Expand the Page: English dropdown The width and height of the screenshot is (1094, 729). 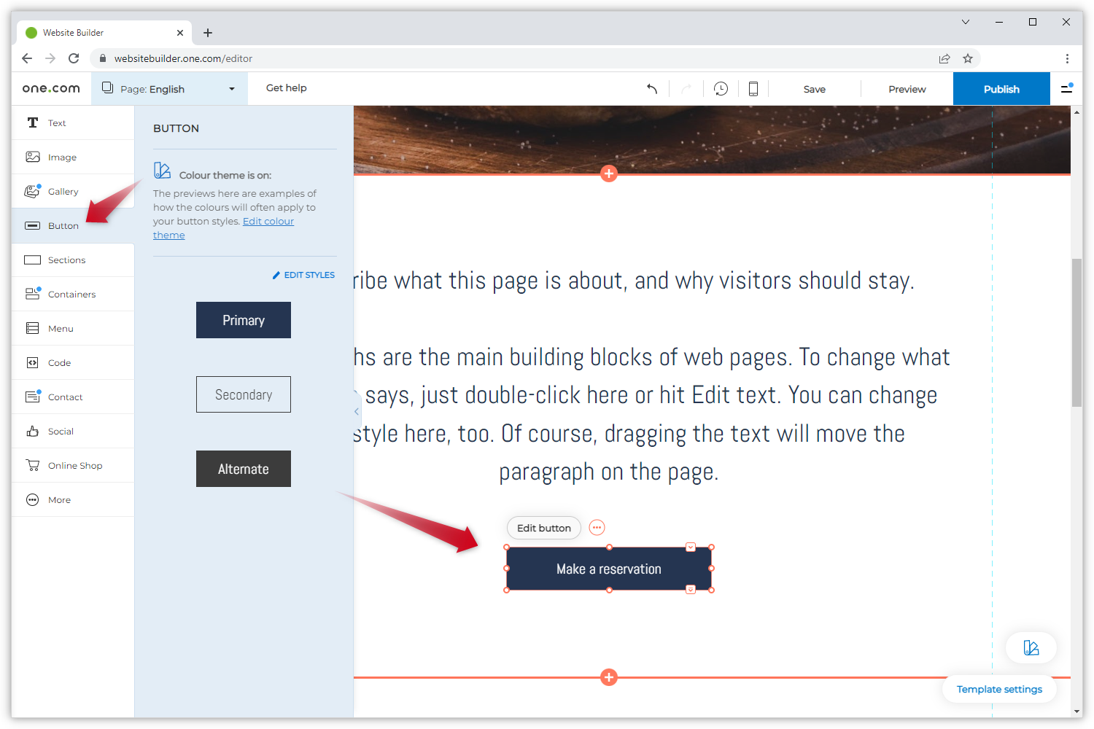pyautogui.click(x=169, y=89)
